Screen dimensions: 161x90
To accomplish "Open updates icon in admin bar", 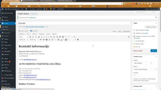I will [23, 9].
